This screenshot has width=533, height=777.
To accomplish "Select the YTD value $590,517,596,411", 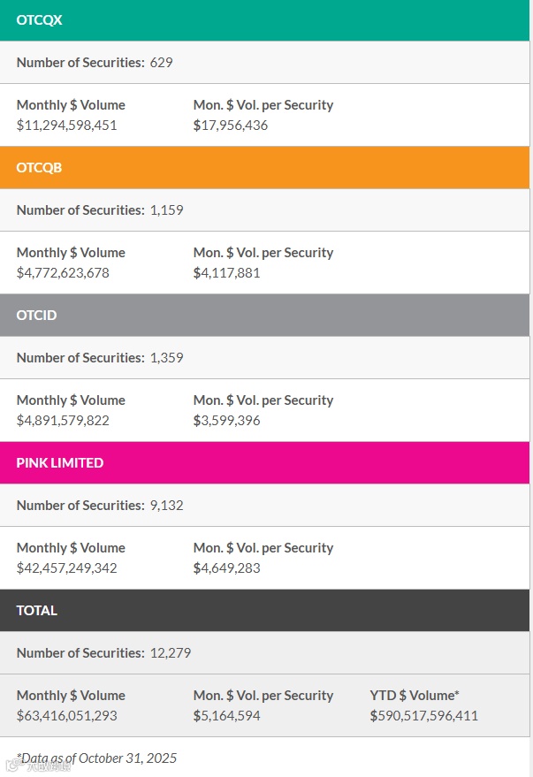I will pos(424,716).
